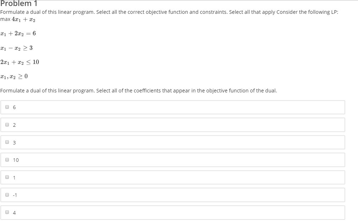Click the constraint 2x1 + x2 ≤ 10

20,62
